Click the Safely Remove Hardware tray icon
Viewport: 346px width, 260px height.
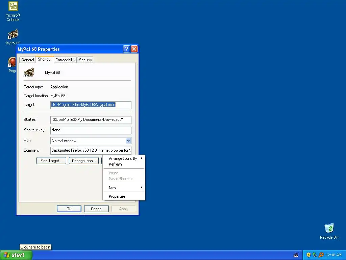[x=315, y=255]
